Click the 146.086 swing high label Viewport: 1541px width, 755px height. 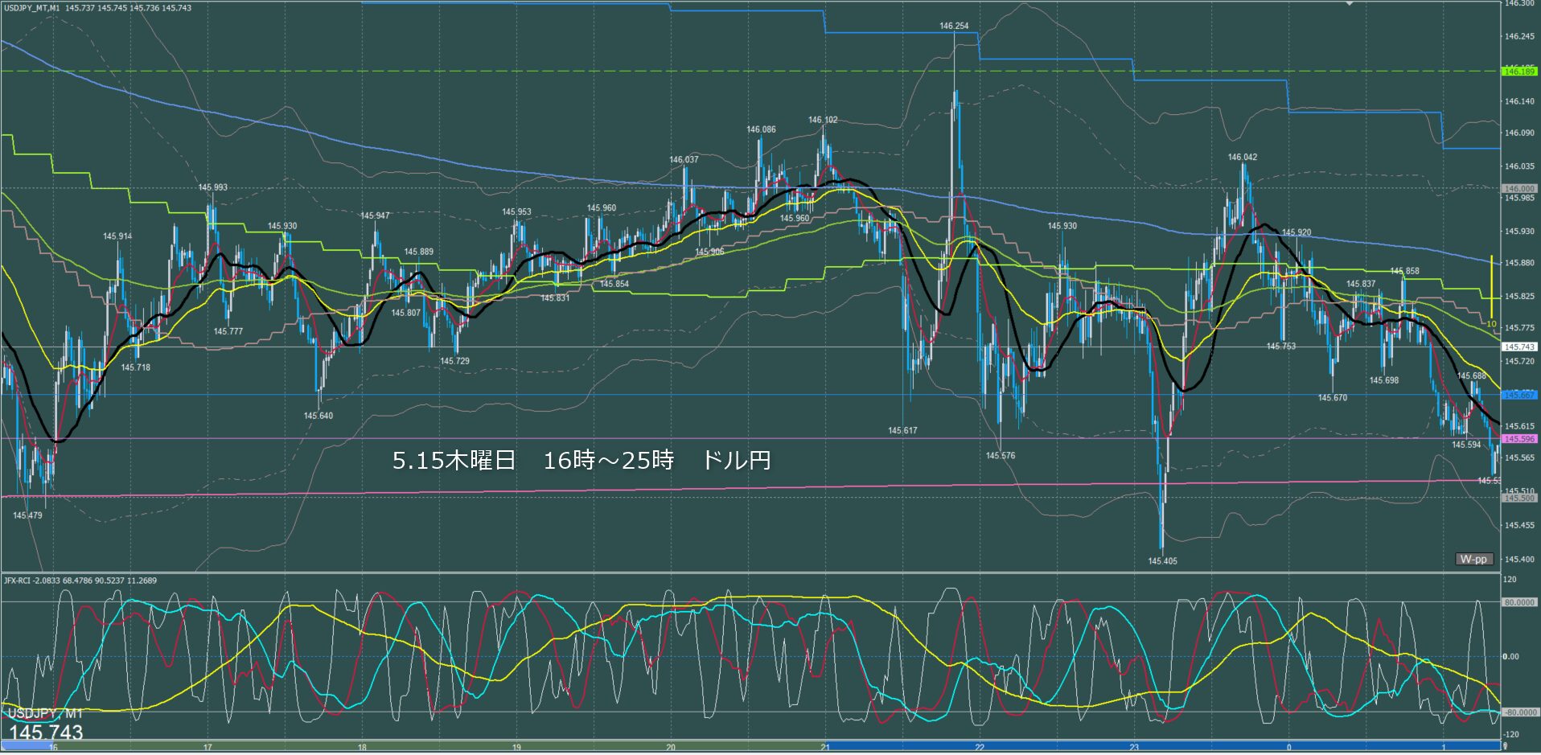(761, 129)
